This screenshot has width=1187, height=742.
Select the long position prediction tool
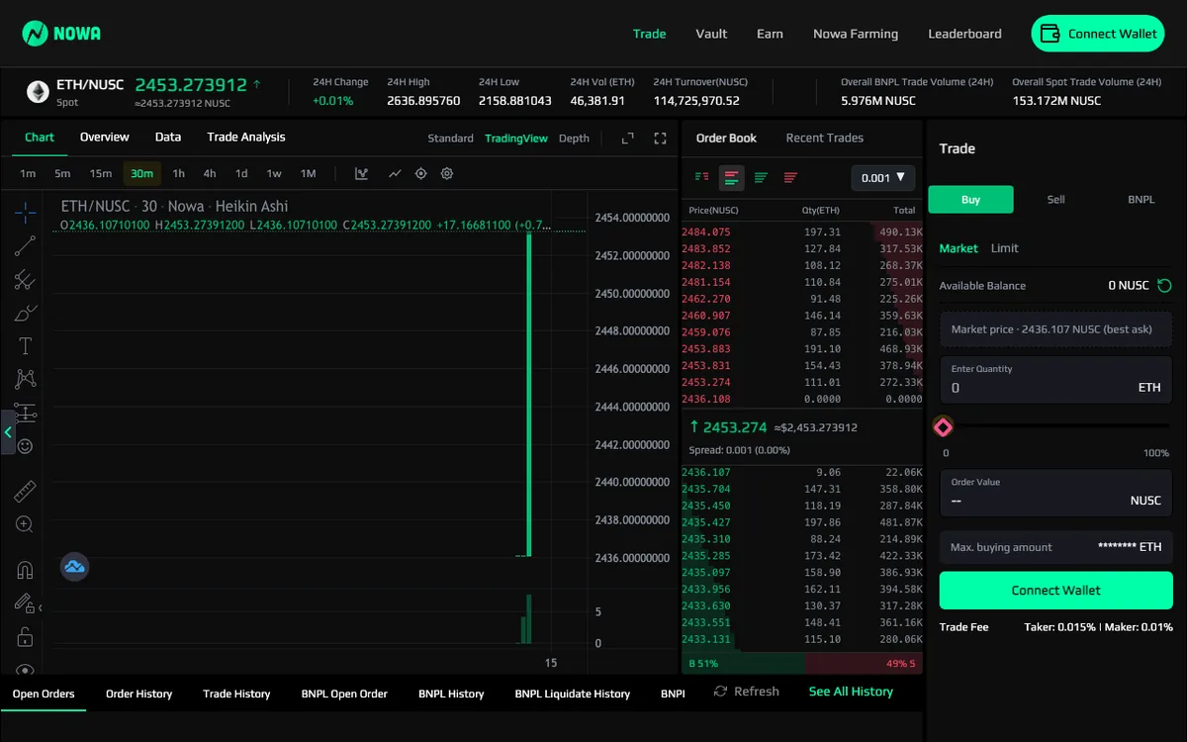26,413
